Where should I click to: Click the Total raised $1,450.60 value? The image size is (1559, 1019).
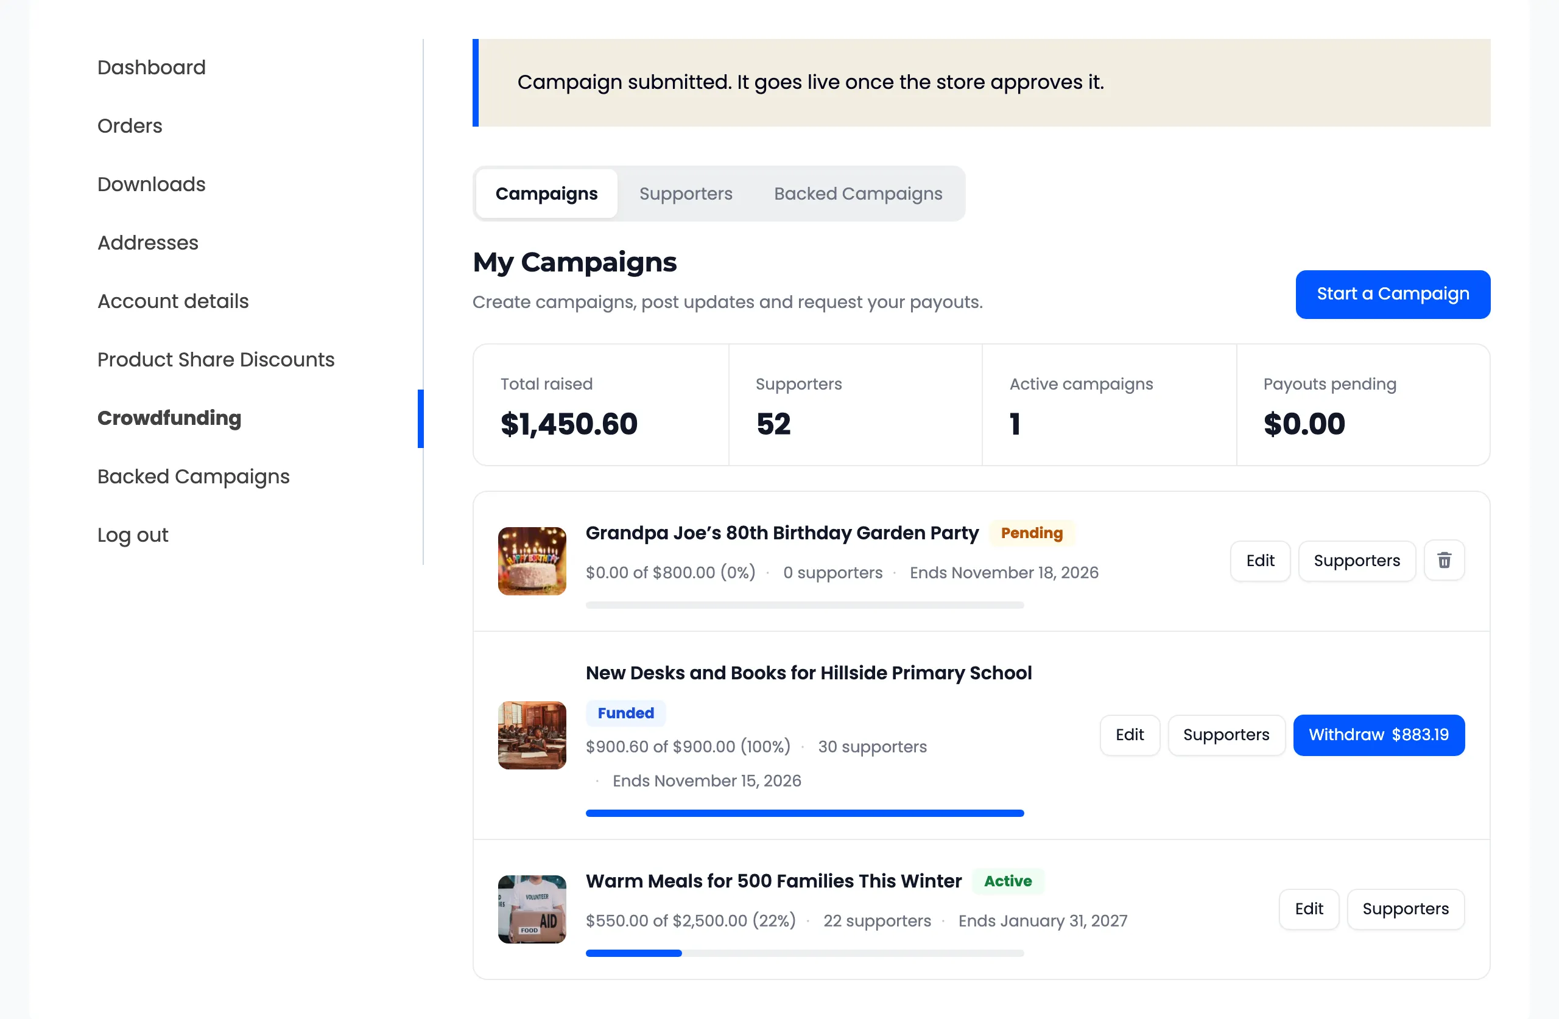(x=569, y=424)
